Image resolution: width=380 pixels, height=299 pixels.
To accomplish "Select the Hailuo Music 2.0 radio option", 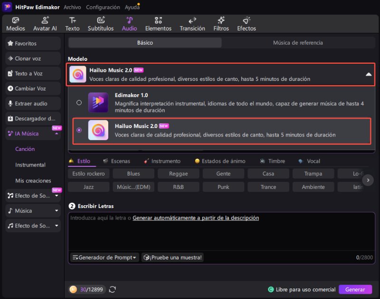I will (79, 130).
